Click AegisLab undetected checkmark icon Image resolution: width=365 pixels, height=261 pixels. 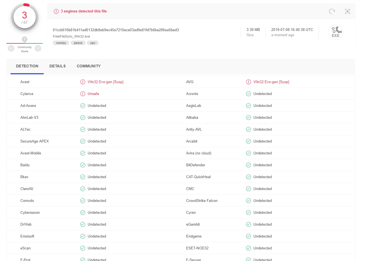248,106
